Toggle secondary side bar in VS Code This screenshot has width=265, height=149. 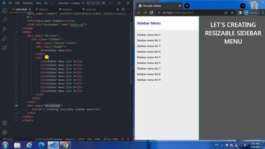click(97, 3)
